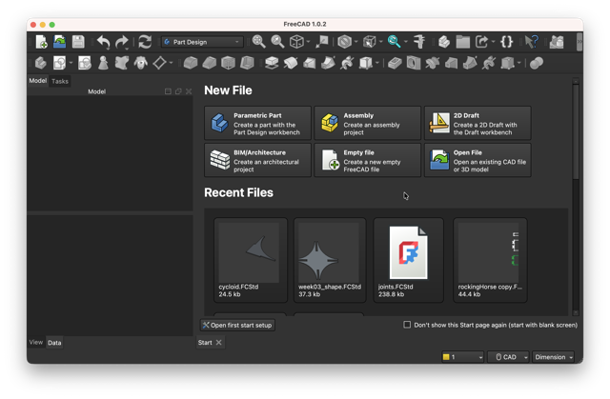
Task: Open a document via the blue folder icon
Action: click(59, 42)
